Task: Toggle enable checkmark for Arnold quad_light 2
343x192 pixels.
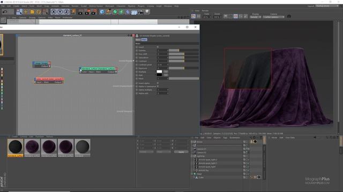Action: click(x=248, y=160)
